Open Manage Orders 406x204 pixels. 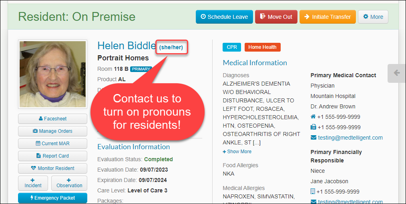click(x=52, y=131)
